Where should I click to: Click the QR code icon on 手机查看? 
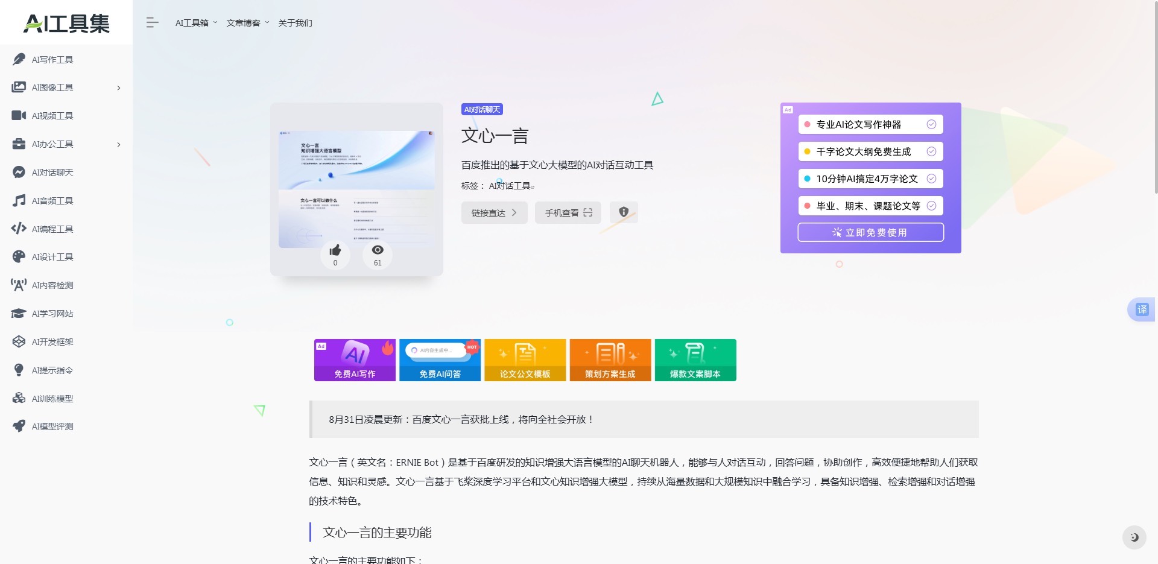pos(588,212)
